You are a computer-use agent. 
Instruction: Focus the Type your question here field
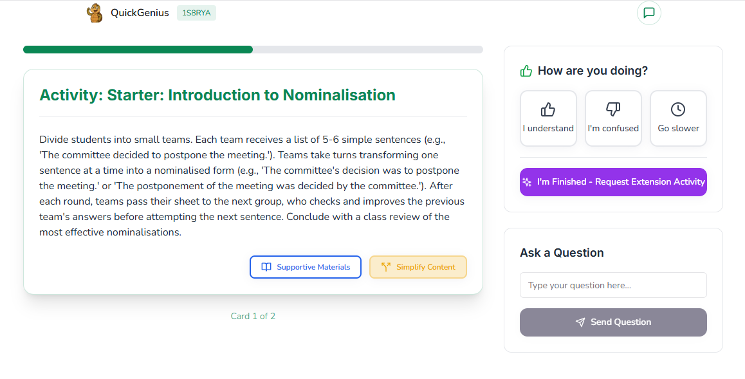[613, 285]
